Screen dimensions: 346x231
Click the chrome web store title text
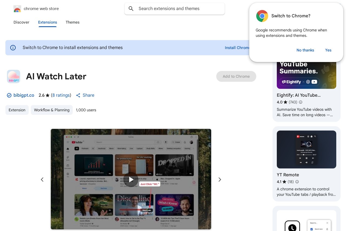click(41, 9)
